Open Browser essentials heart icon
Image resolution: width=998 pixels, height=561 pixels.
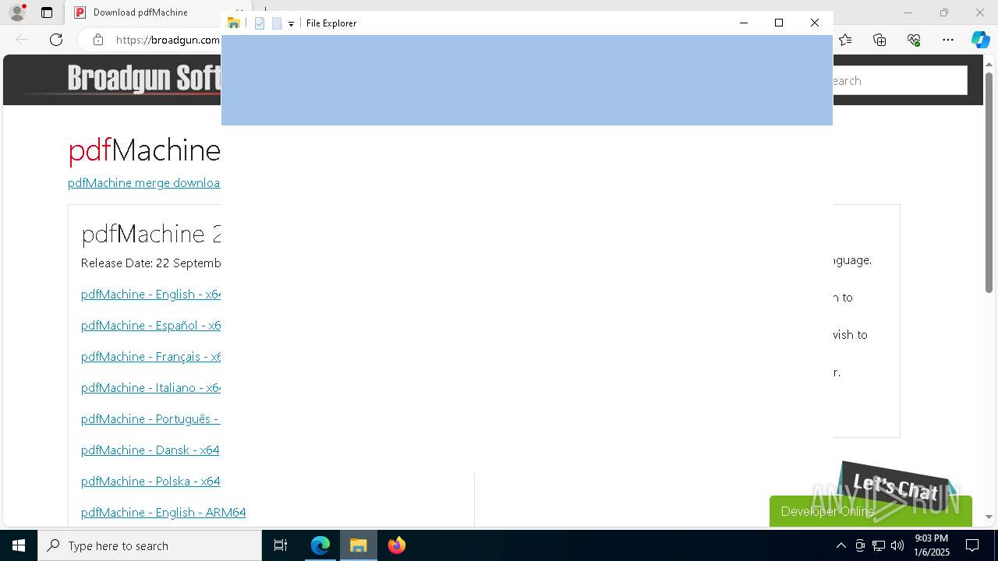[x=914, y=40]
